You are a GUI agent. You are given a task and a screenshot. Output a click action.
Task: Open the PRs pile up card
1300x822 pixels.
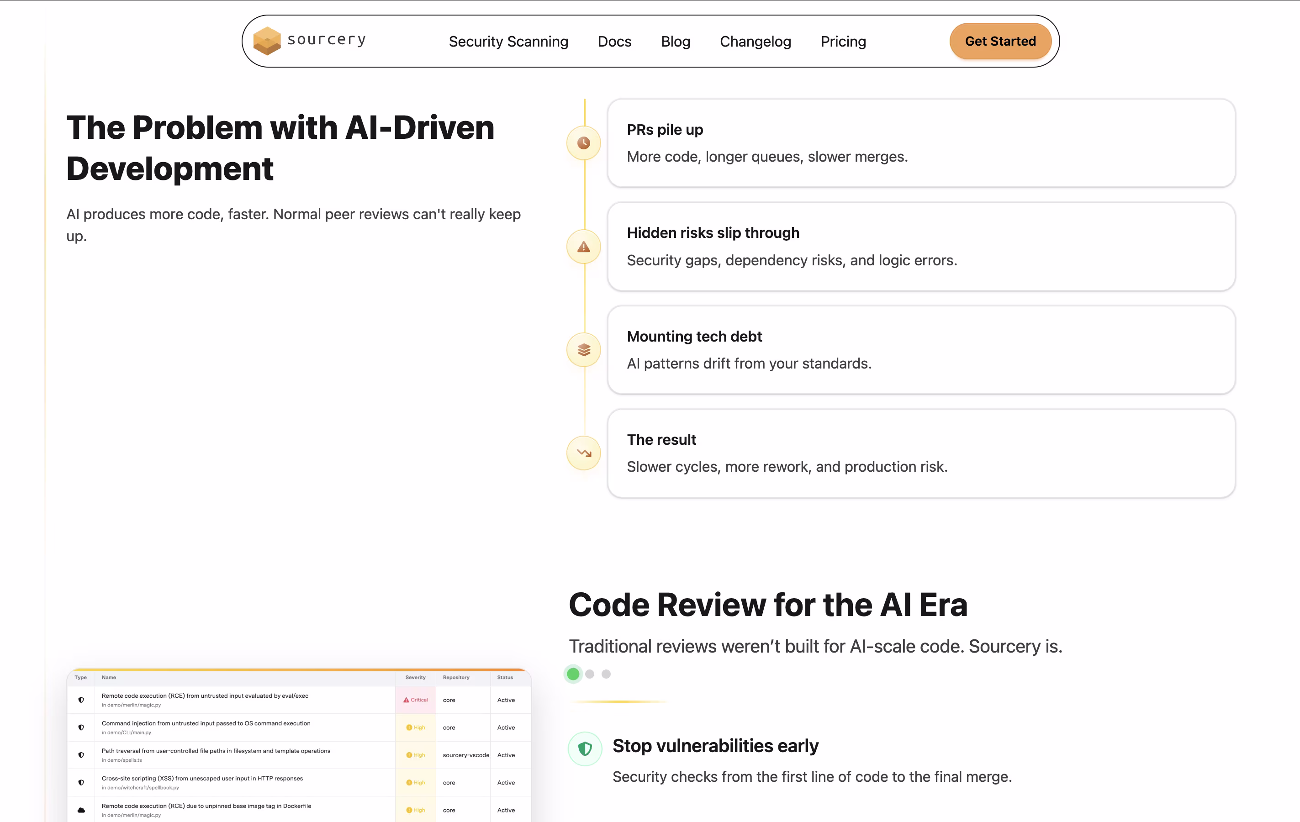(920, 143)
